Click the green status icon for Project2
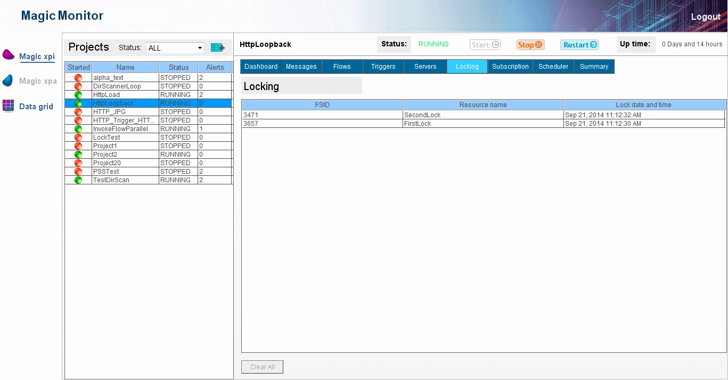Viewport: 728px width, 380px height. click(78, 155)
